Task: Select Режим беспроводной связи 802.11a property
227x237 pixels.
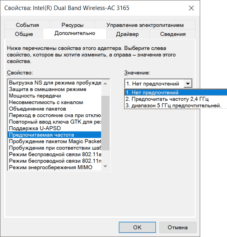Action: coord(54,154)
